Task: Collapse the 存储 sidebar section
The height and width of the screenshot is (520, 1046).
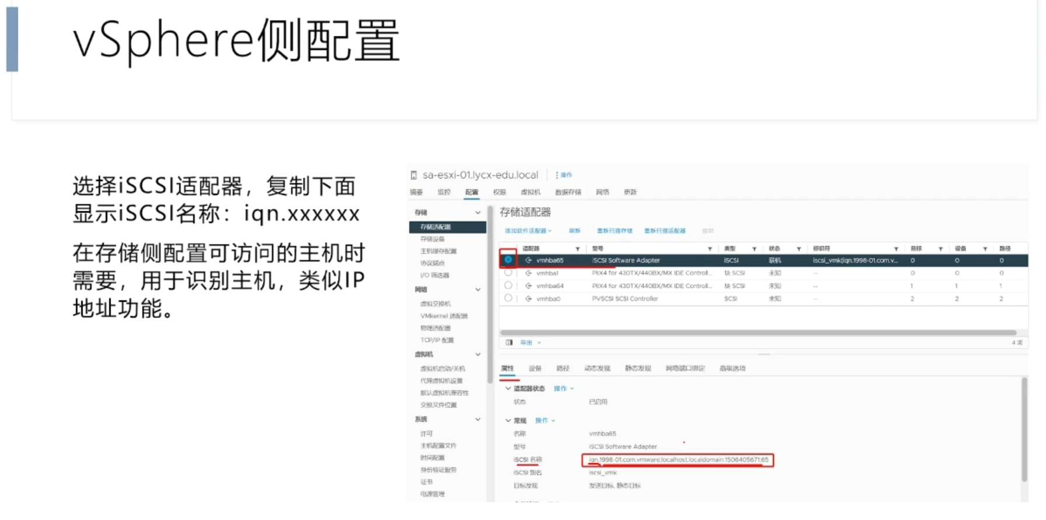Action: [478, 212]
